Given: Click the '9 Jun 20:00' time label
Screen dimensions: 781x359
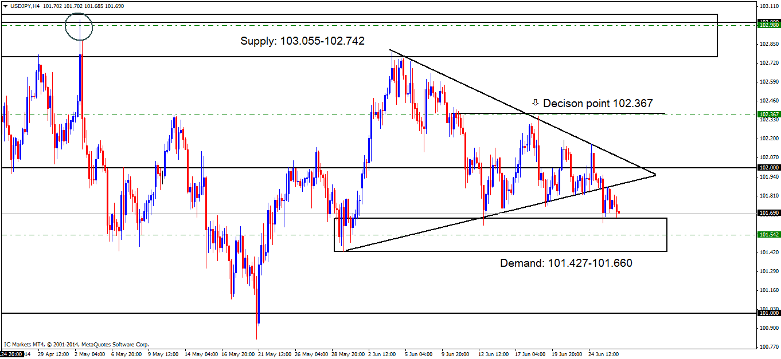Looking at the screenshot, I should click(x=455, y=354).
